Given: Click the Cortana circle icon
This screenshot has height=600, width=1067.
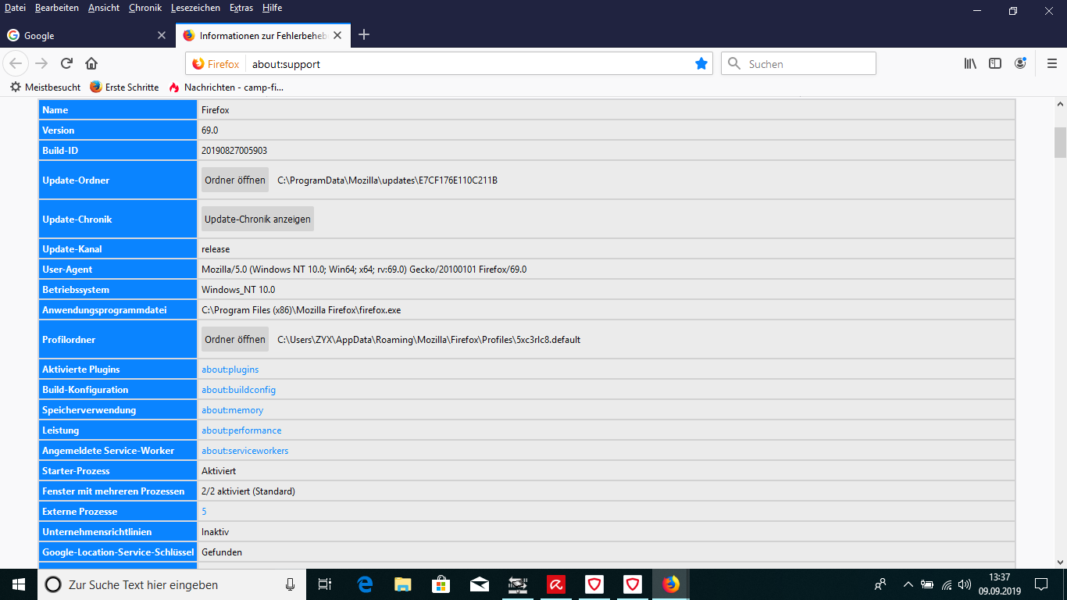Looking at the screenshot, I should tap(53, 584).
